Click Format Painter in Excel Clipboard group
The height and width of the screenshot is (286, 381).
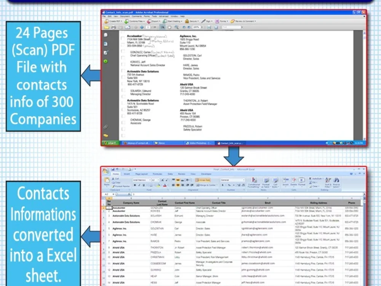coord(121,186)
